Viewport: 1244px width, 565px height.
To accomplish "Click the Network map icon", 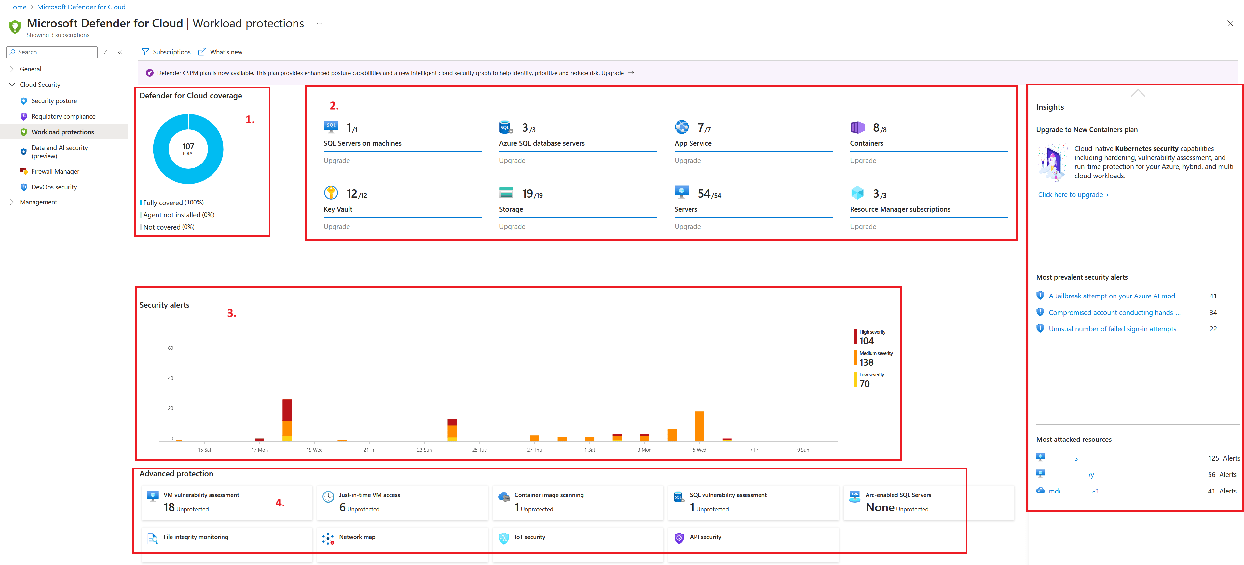I will (328, 538).
